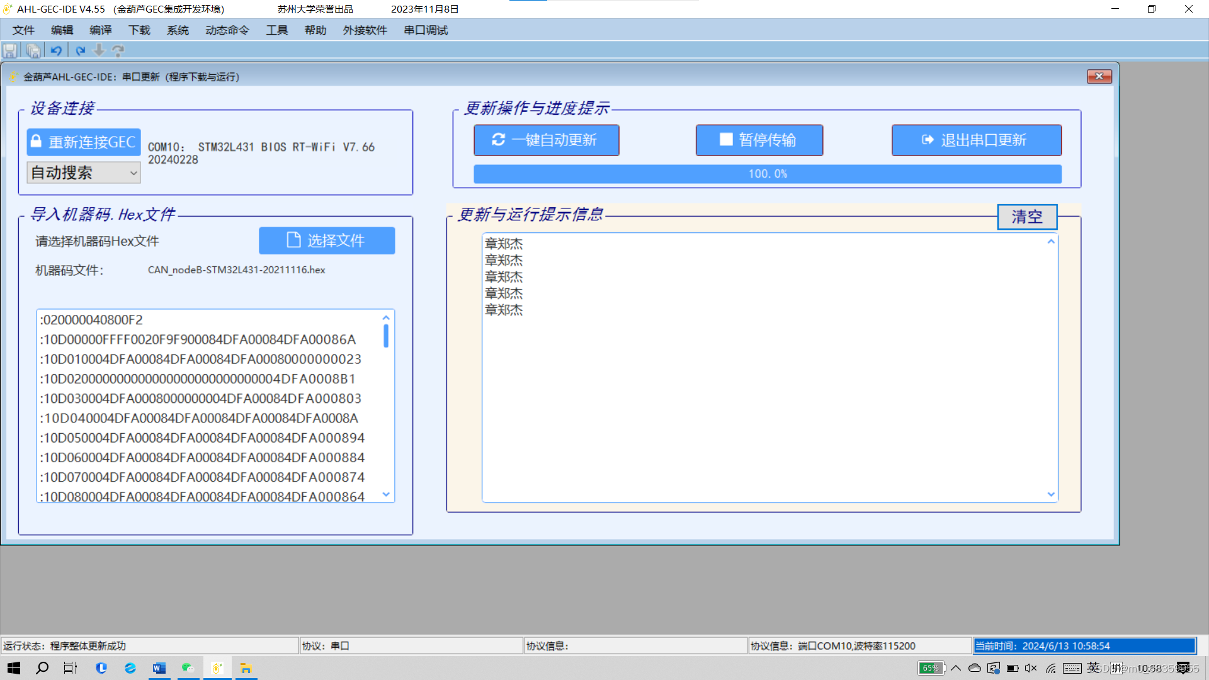Viewport: 1209px width, 680px height.
Task: Click the blue redo arrow icon
Action: pyautogui.click(x=80, y=50)
